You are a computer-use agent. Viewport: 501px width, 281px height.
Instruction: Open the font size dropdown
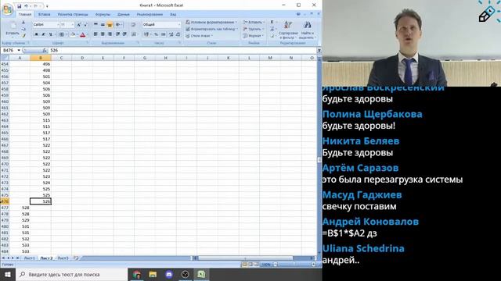[72, 24]
